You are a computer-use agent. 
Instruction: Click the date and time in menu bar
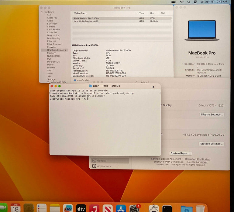214,2
